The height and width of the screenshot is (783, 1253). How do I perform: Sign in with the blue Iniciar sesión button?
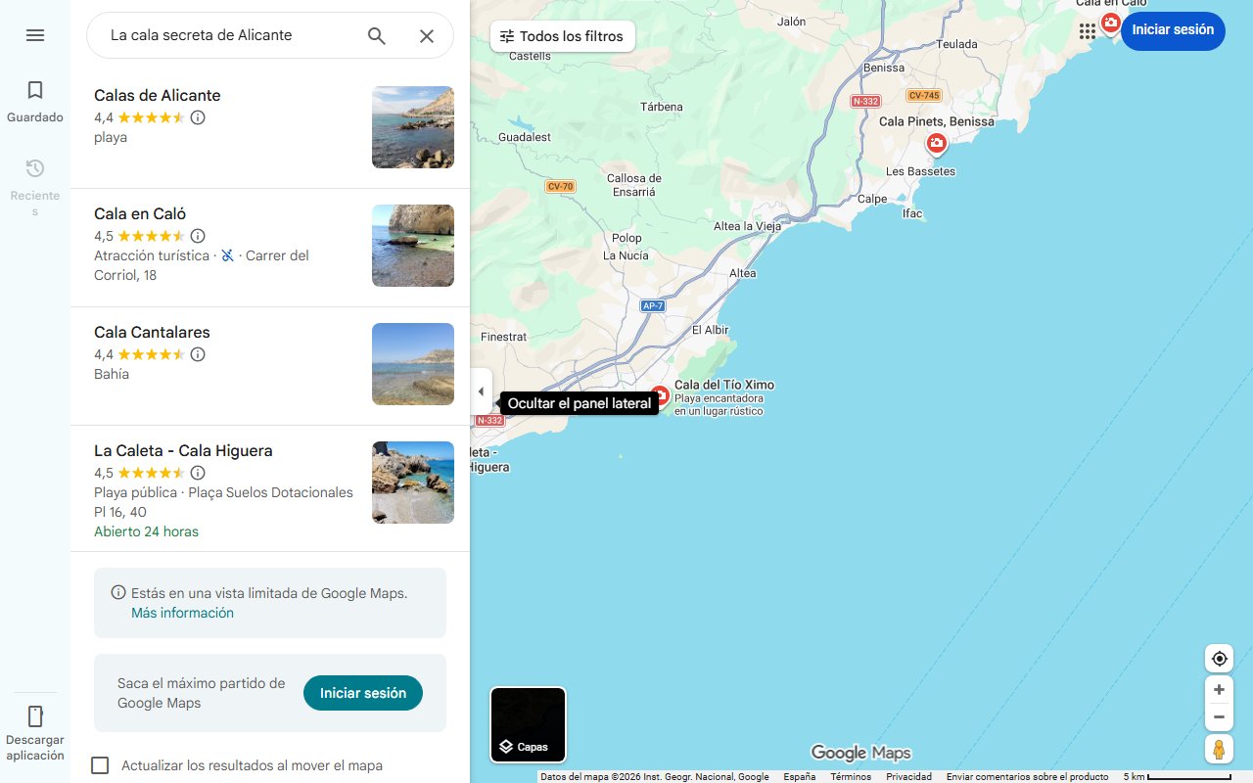click(1173, 30)
